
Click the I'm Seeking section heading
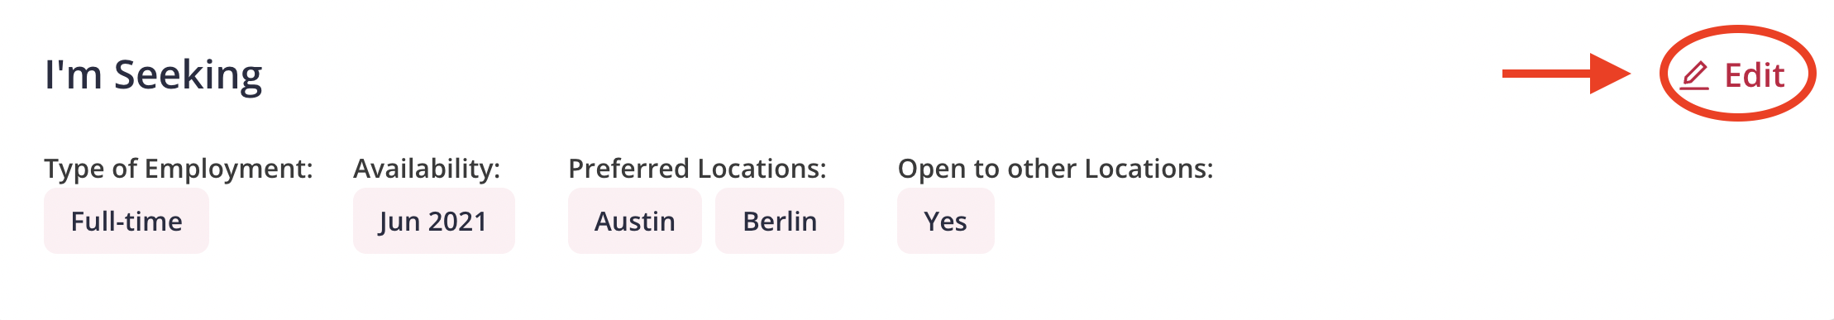tap(154, 75)
